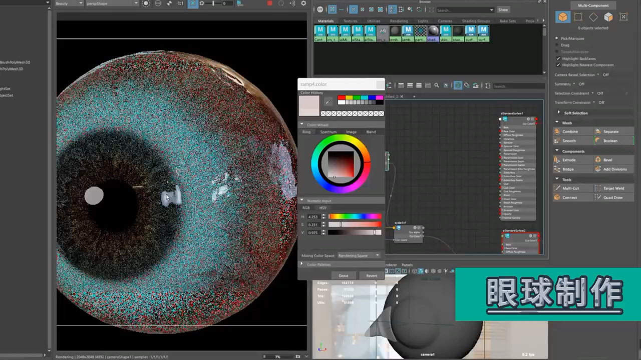Toggle the node editor grid icon
This screenshot has width=641, height=360.
click(458, 85)
